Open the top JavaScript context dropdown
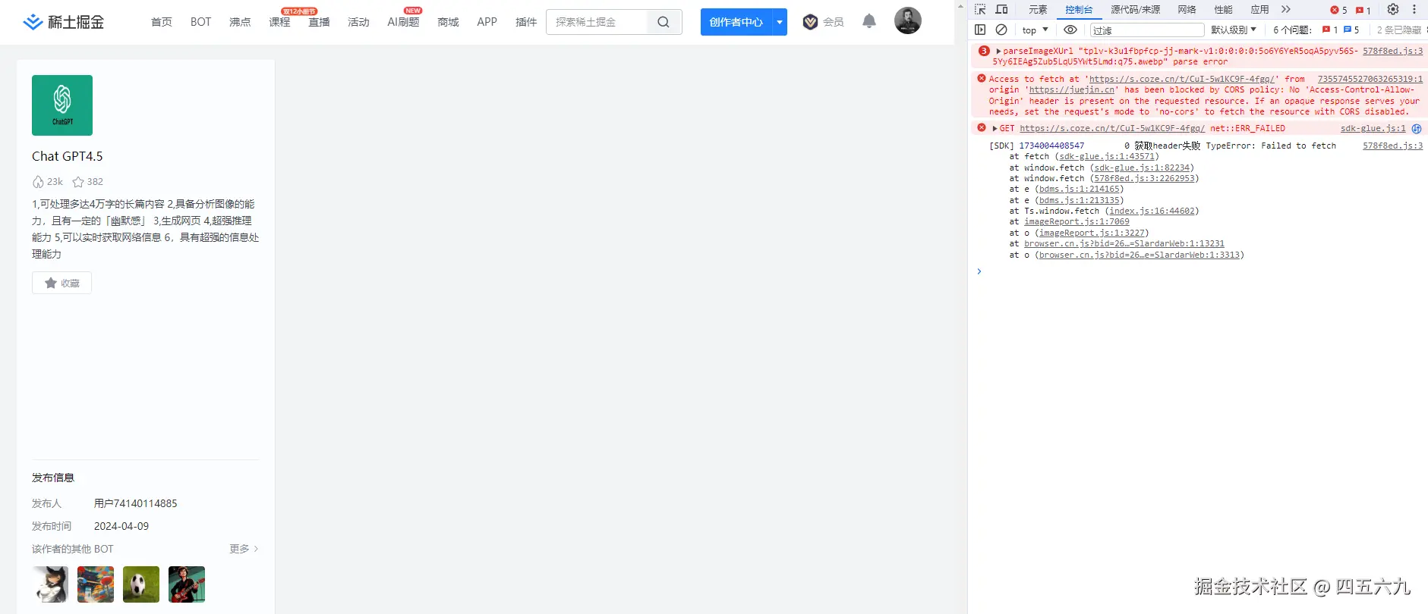1428x614 pixels. click(1035, 30)
